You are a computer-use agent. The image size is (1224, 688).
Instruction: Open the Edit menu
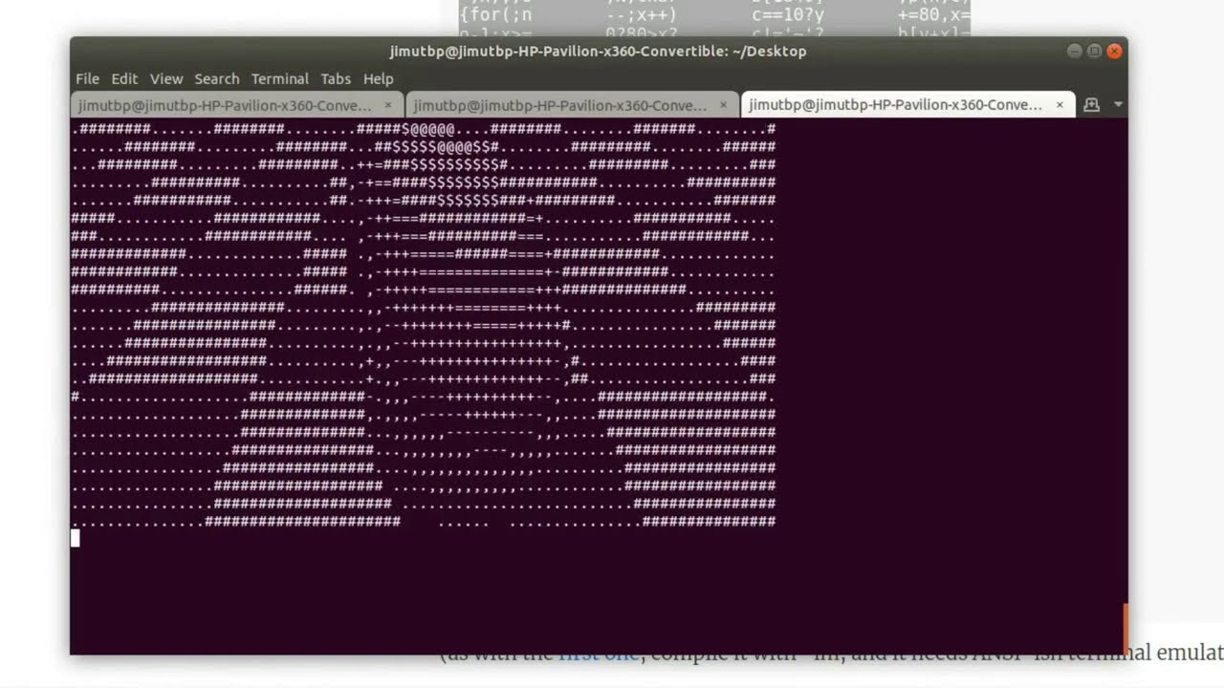pyautogui.click(x=124, y=78)
